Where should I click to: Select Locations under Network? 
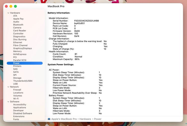click(x=18, y=93)
